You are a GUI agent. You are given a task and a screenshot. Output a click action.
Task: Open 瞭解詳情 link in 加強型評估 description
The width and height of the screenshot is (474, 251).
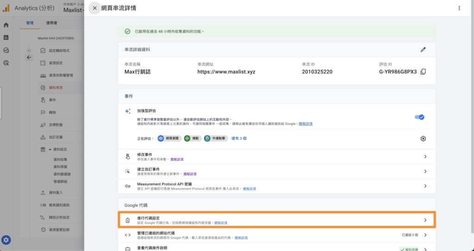pos(306,124)
